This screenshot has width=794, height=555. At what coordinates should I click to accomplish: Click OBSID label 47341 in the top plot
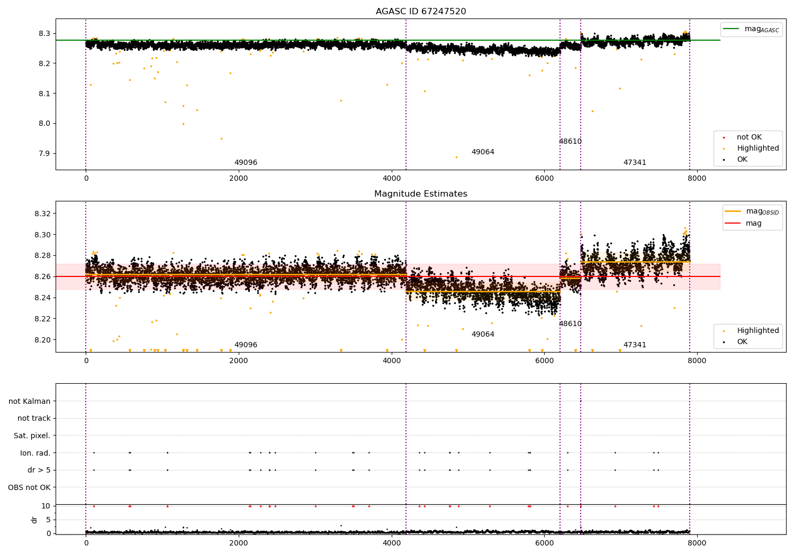pyautogui.click(x=635, y=163)
